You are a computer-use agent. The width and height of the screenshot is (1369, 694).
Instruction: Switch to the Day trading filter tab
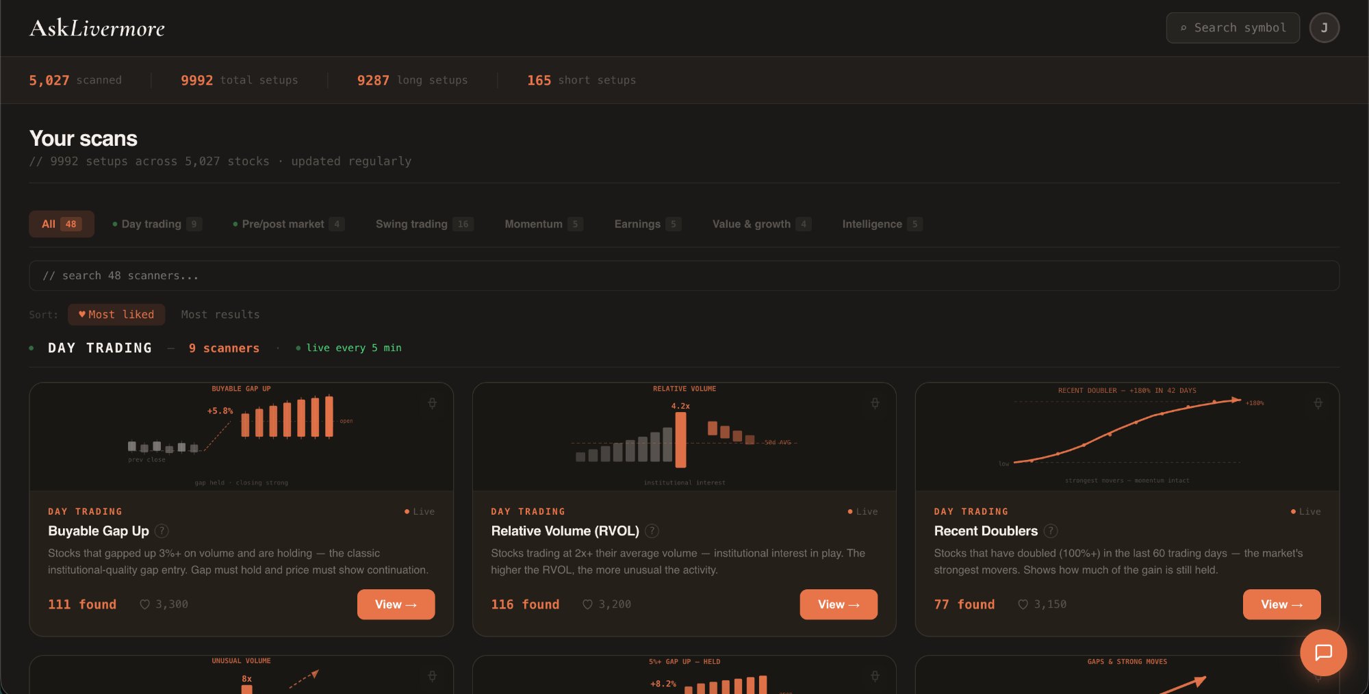(x=157, y=224)
